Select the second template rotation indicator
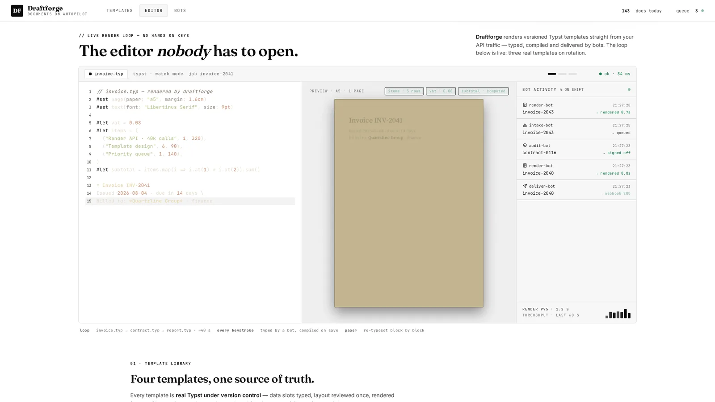Viewport: 715px width, 402px height. click(x=562, y=74)
